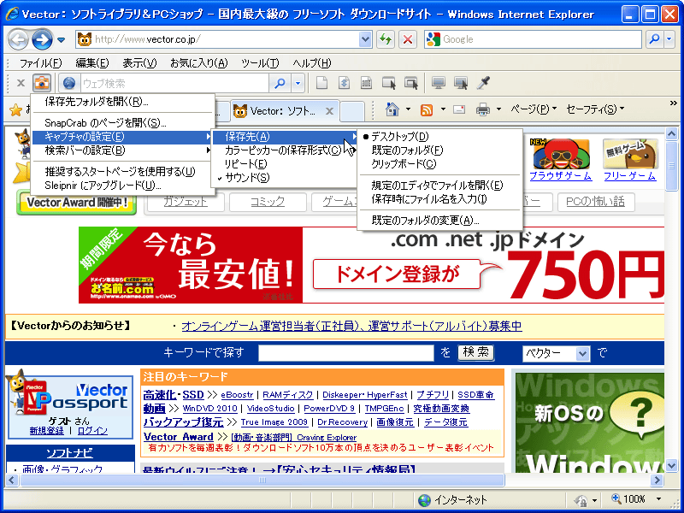
Task: Toggle 保存時にファイル名を入力(I) option
Action: pos(439,199)
